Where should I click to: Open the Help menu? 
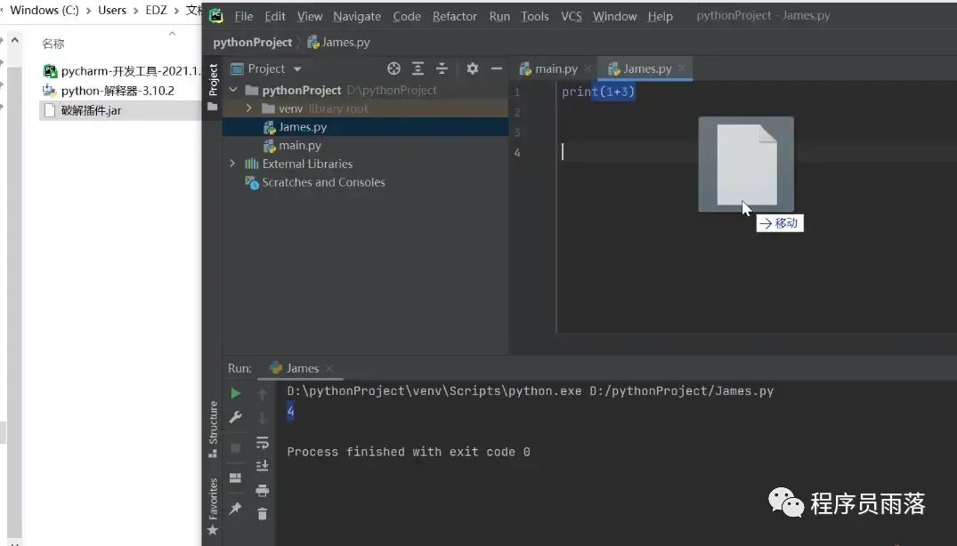click(661, 17)
